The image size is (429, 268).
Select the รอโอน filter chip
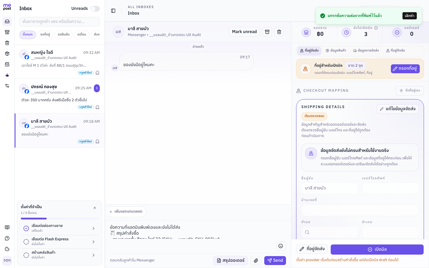point(82,35)
